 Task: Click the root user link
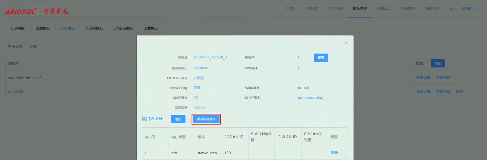coord(453,8)
